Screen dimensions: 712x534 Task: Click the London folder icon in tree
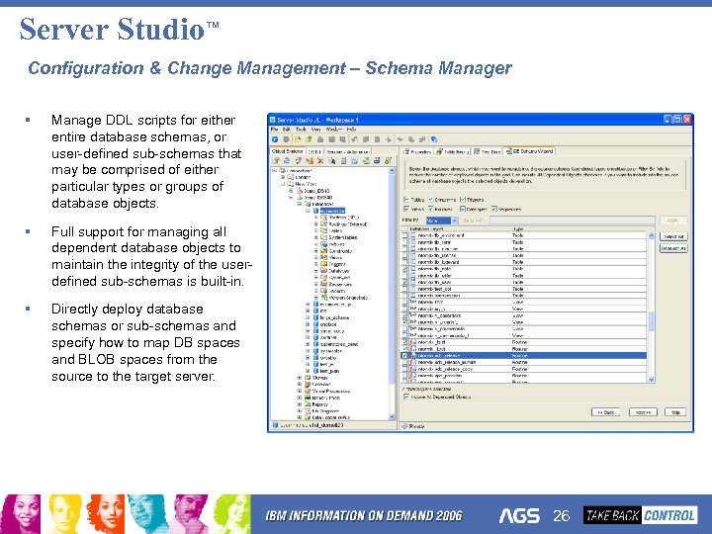pyautogui.click(x=290, y=177)
